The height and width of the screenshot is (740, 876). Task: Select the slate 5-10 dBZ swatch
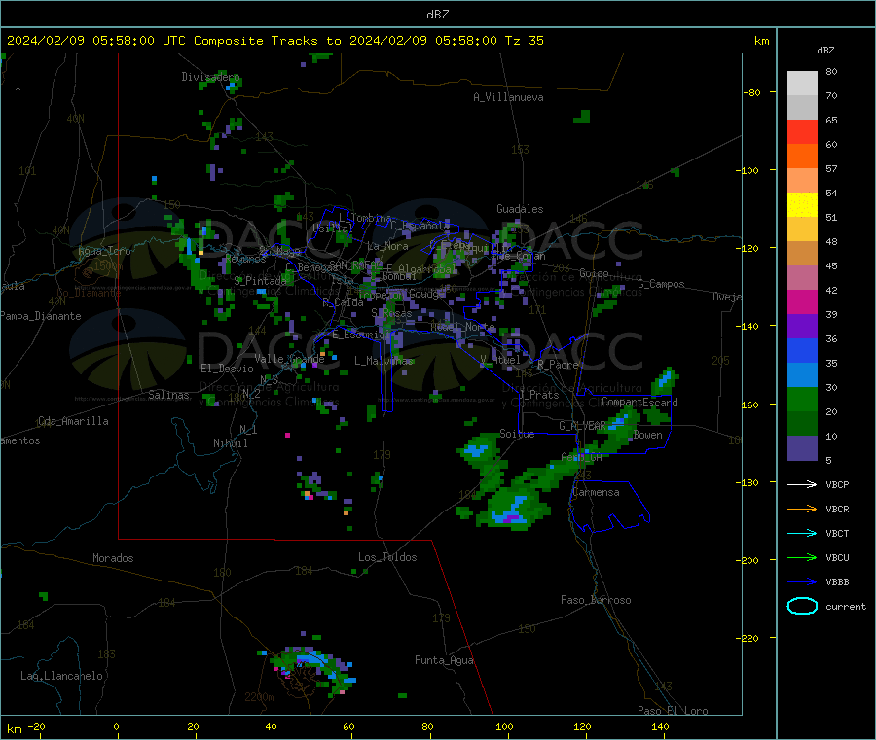pos(802,448)
